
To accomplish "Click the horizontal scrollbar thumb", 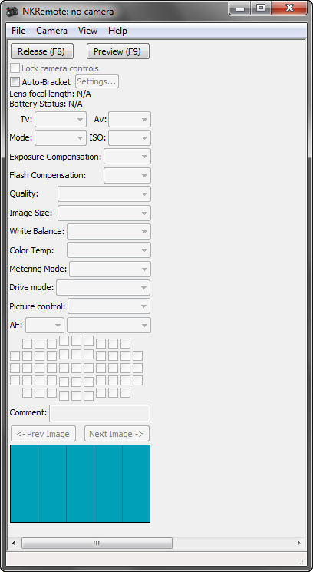I will [97, 543].
